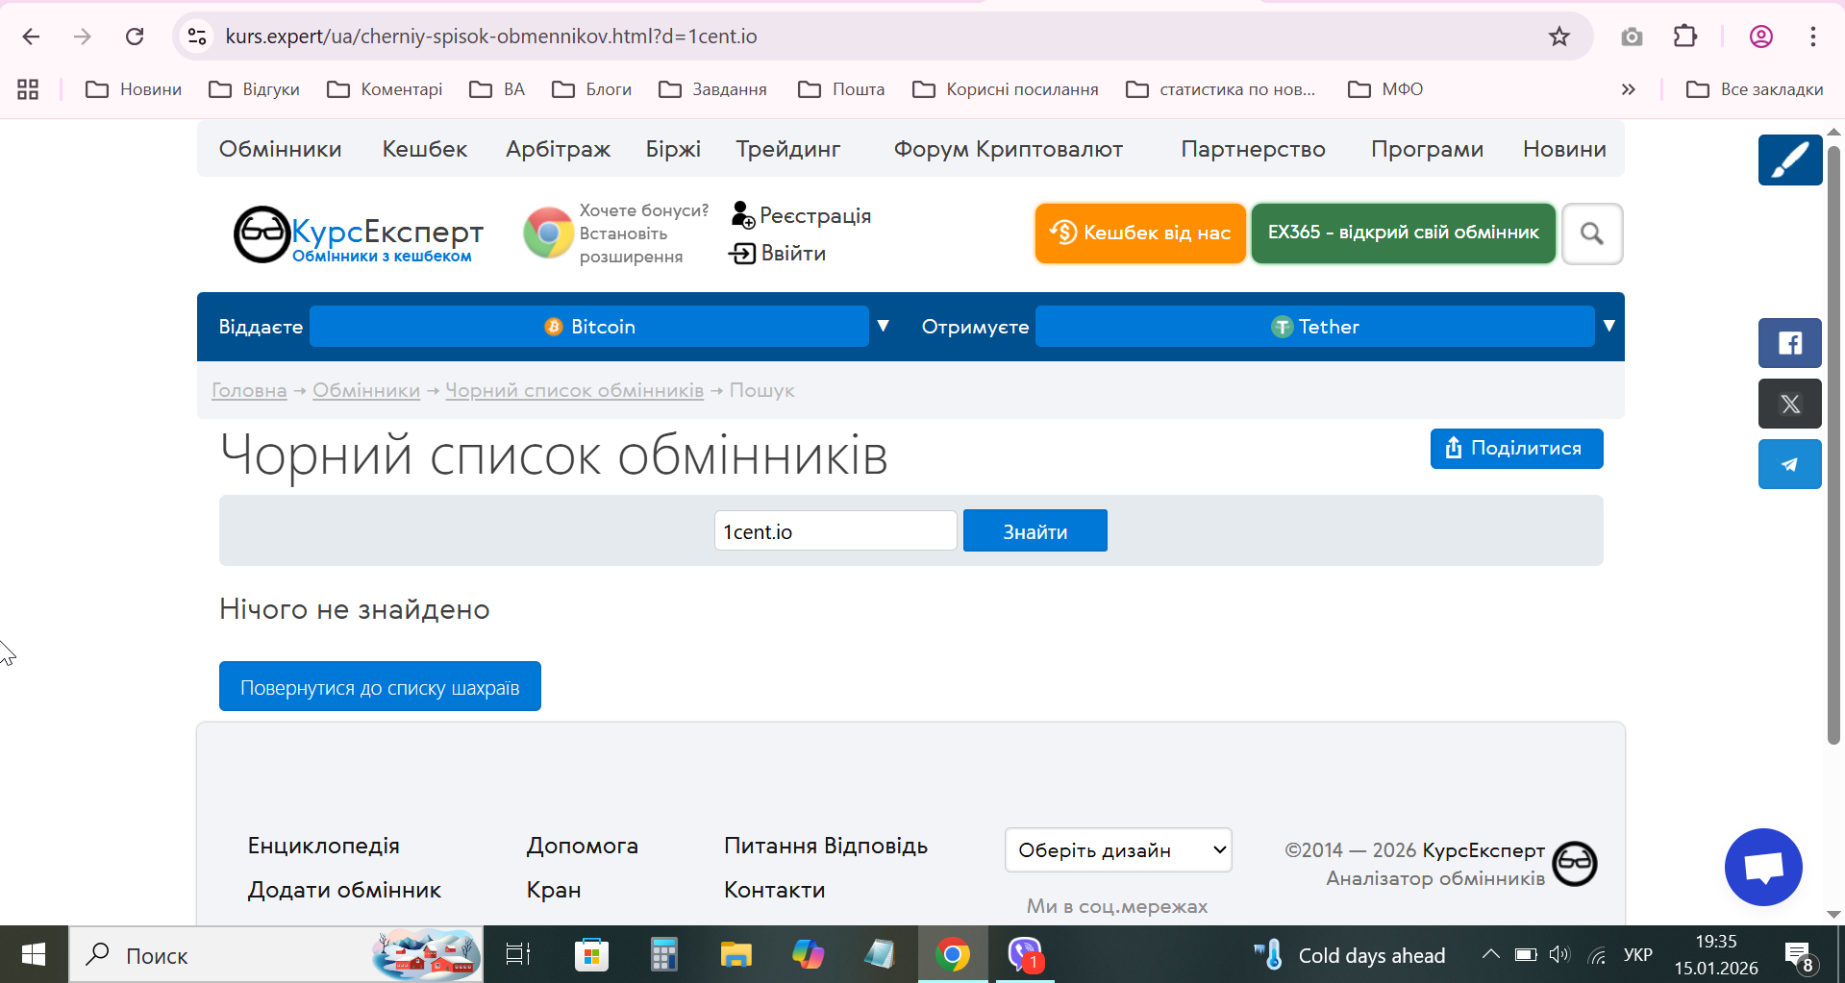Open the apps grid in bookmarks bar
This screenshot has width=1845, height=983.
(28, 89)
